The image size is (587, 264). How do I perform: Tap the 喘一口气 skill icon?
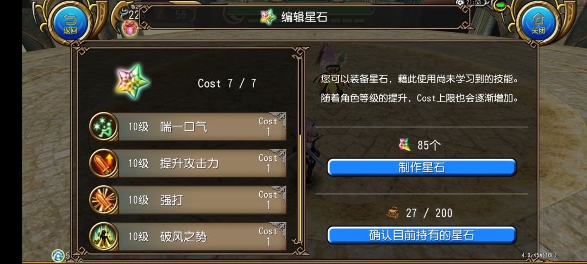pos(104,127)
